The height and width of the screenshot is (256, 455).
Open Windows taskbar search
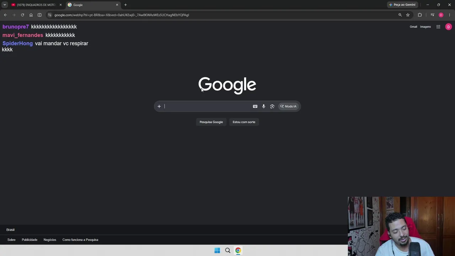227,250
